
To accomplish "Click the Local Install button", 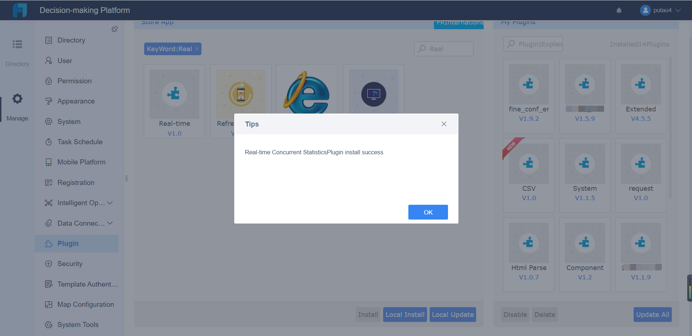I will [405, 314].
